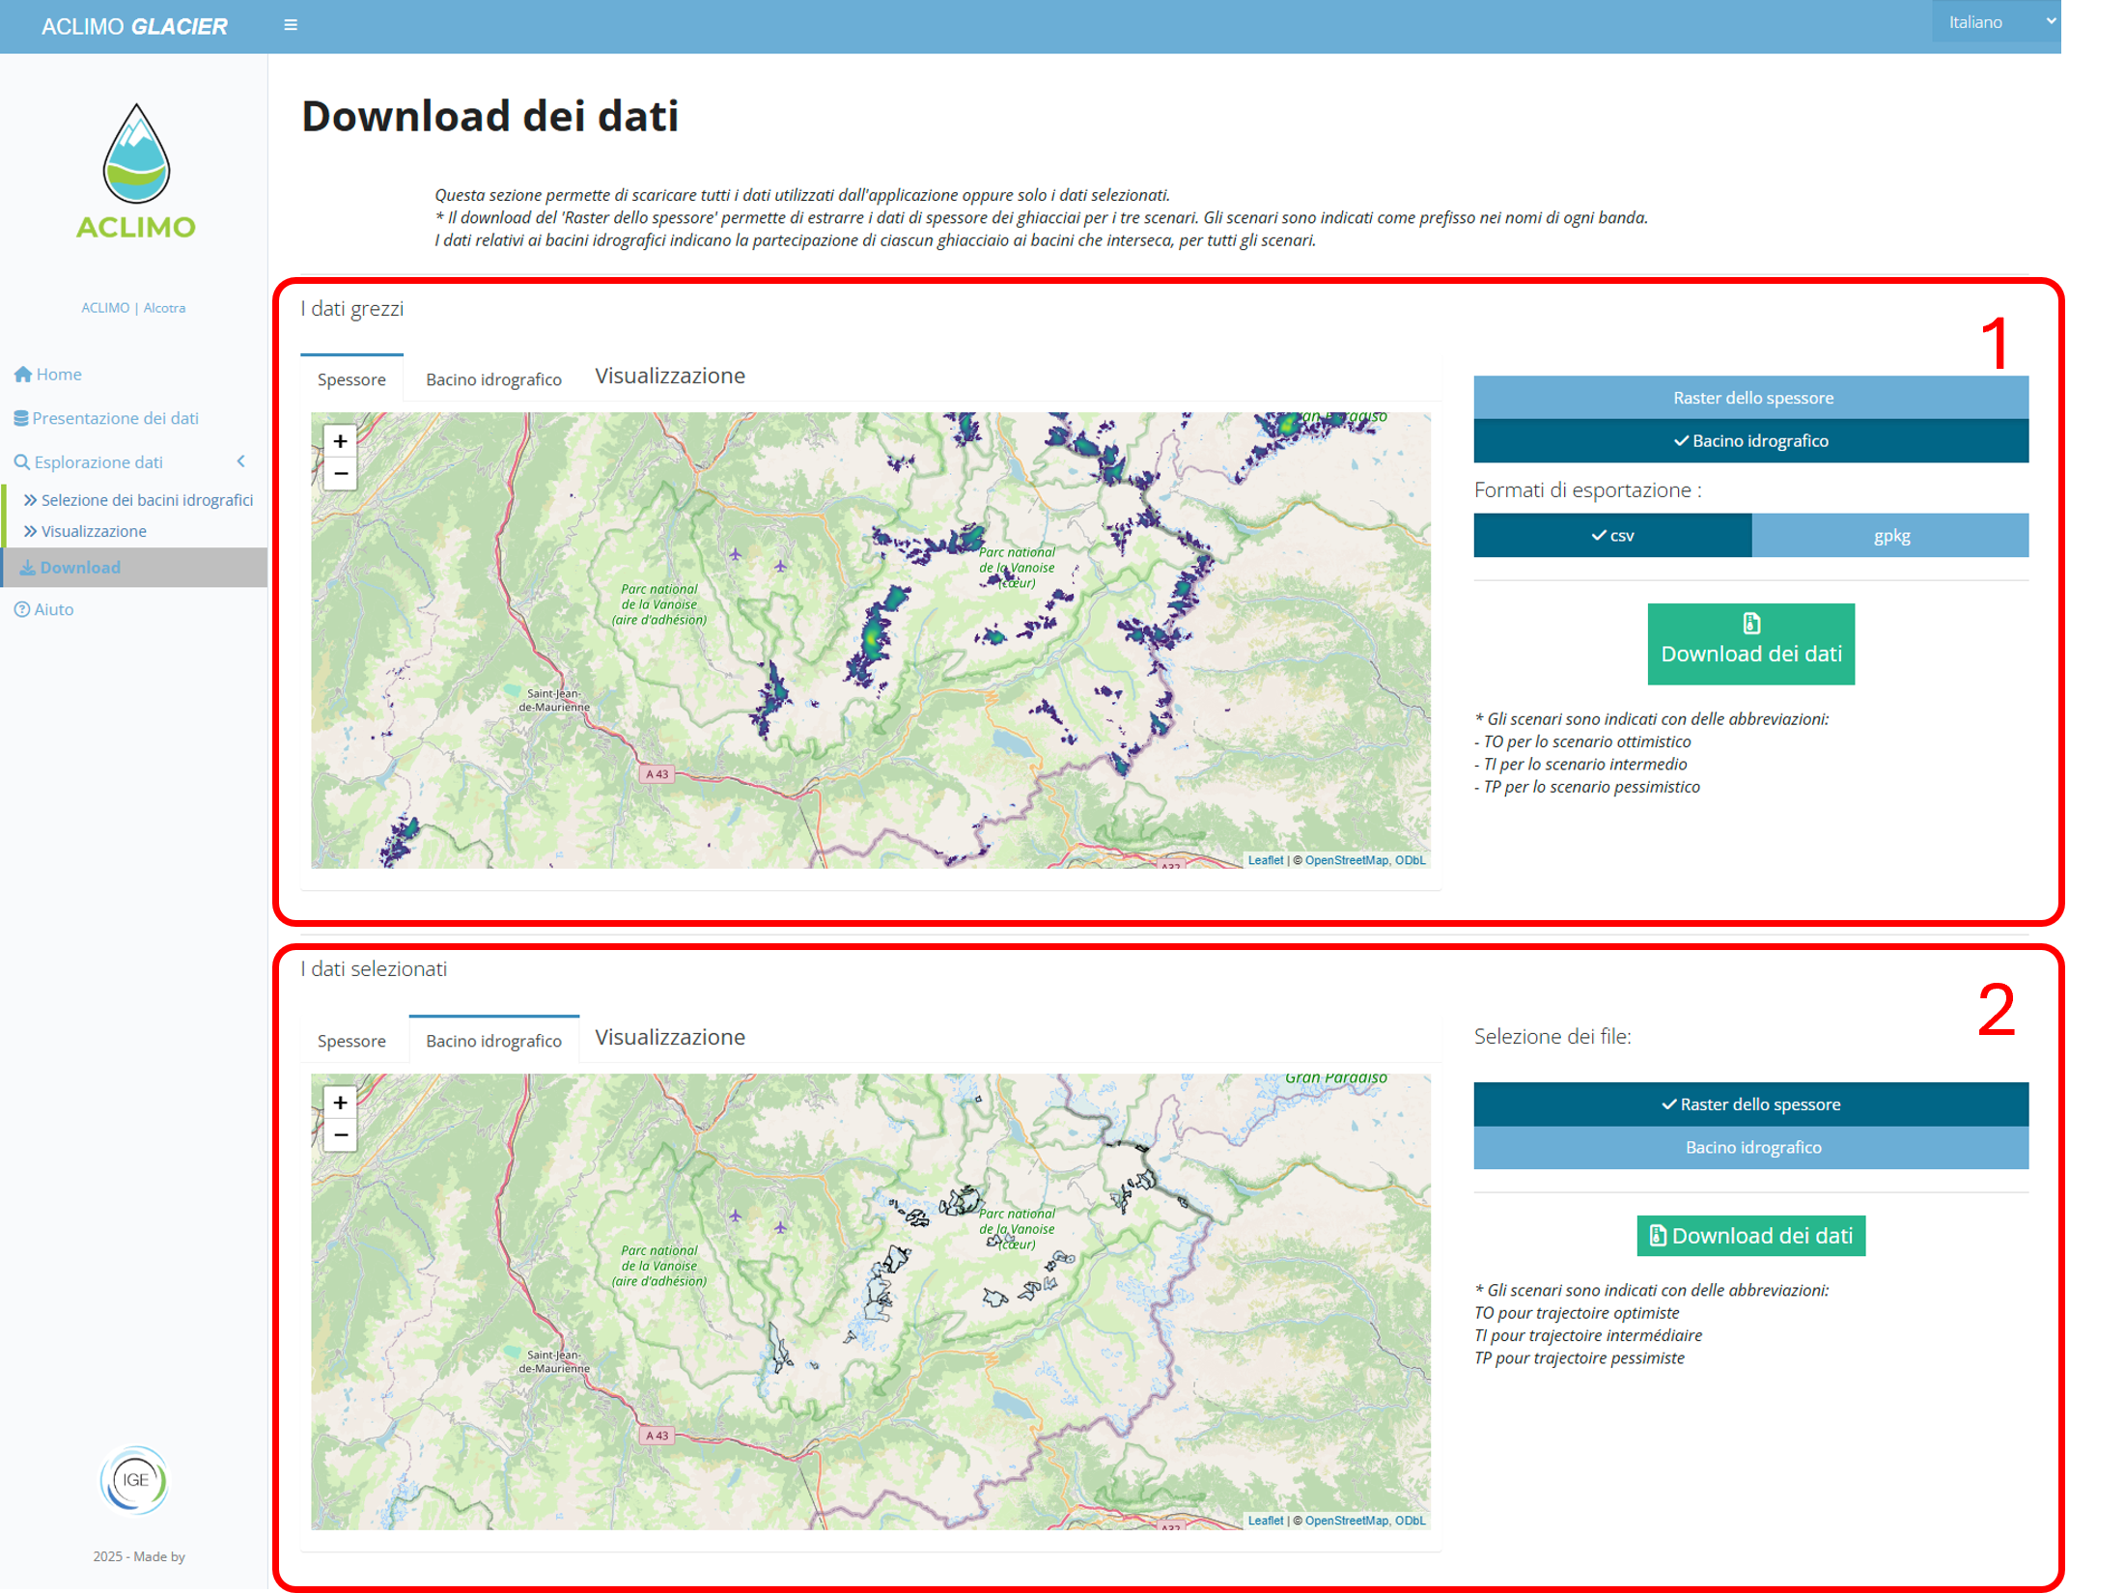Click Leaflet attribution on the lower map
2125x1593 pixels.
point(1265,1521)
